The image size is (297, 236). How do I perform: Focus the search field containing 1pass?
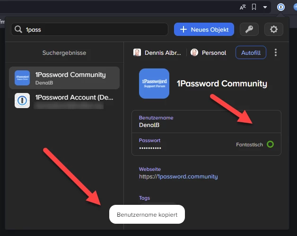tap(89, 29)
